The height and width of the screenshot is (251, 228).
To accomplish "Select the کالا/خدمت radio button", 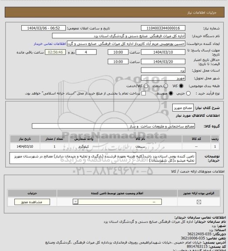I will pyautogui.click(x=146, y=86).
